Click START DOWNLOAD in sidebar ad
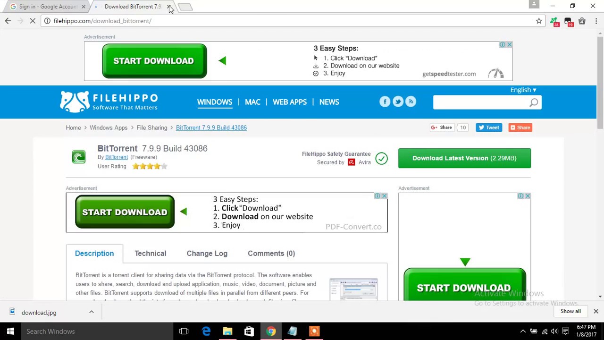This screenshot has width=604, height=340. coord(464,285)
